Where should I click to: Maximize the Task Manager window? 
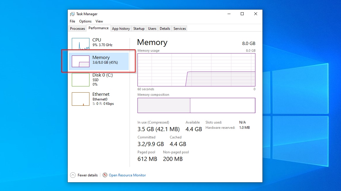(242, 14)
